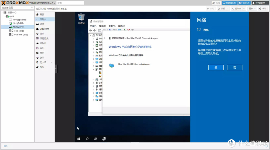270x150 pixels.
Task: Click the Proxmox logo
Action: tap(15, 3)
